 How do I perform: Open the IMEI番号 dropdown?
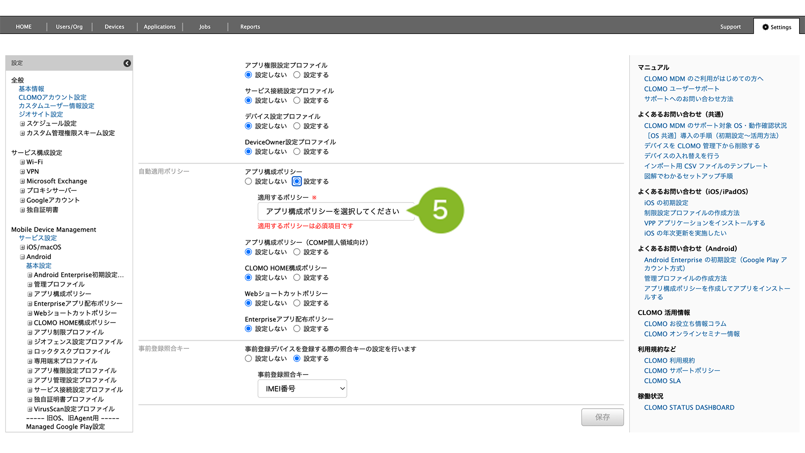[x=302, y=389]
